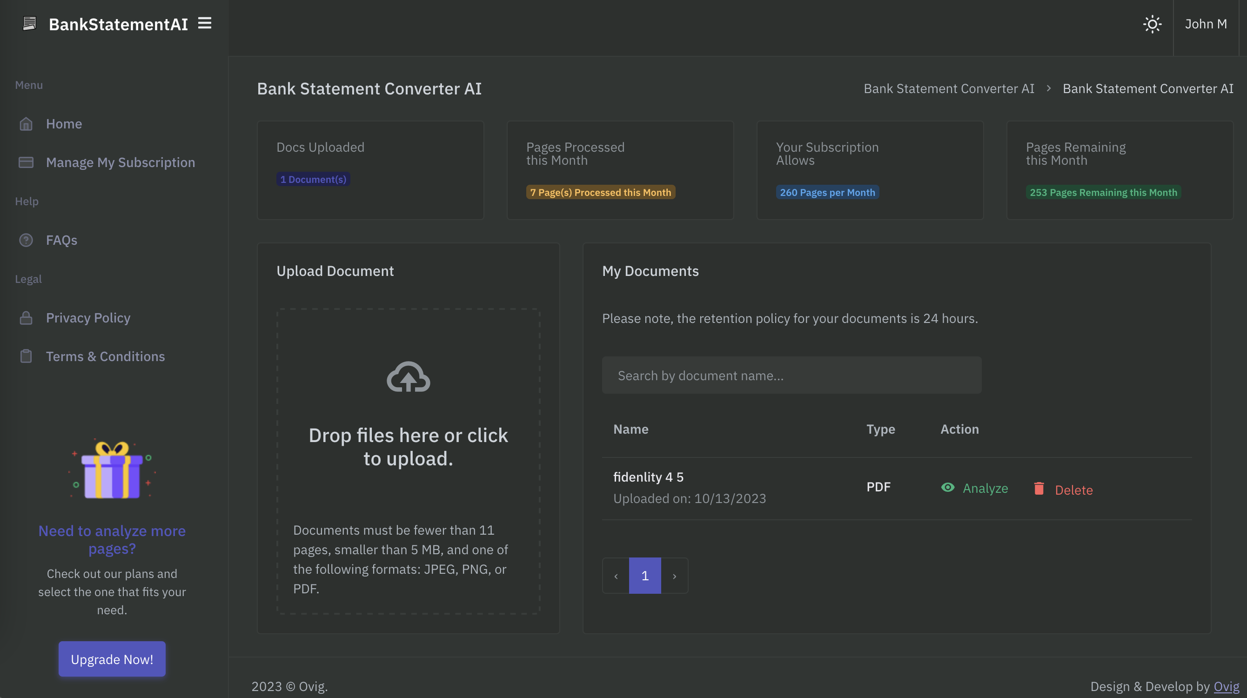
Task: Focus the search by document name field
Action: [x=791, y=376]
